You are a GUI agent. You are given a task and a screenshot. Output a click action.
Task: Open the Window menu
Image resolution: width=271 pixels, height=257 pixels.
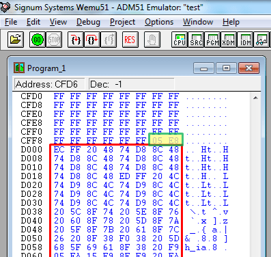click(198, 22)
